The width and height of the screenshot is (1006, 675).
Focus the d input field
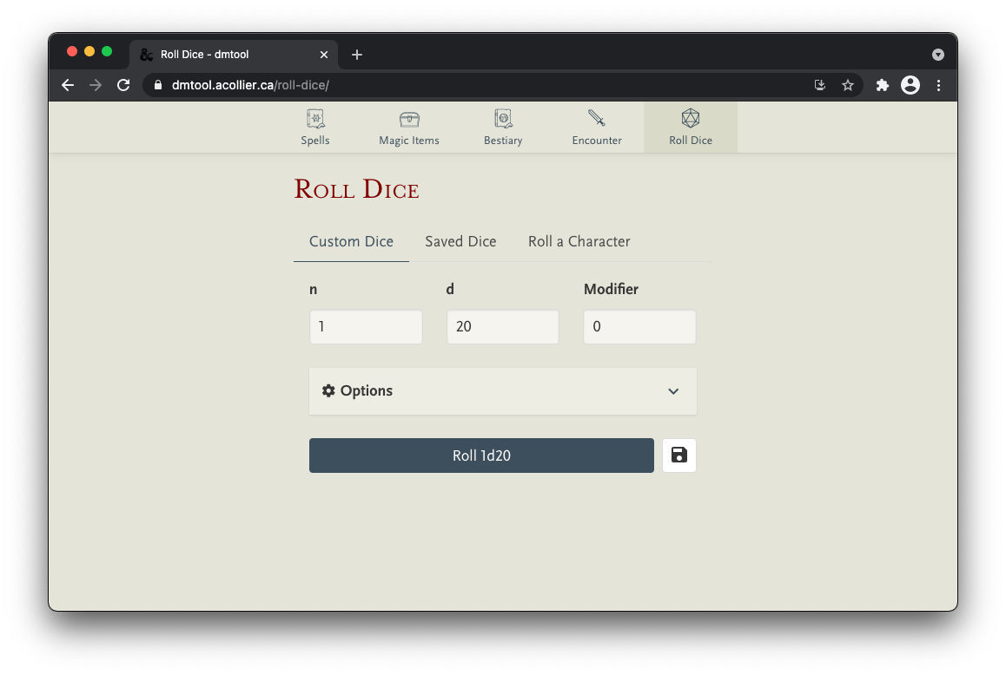pyautogui.click(x=502, y=327)
